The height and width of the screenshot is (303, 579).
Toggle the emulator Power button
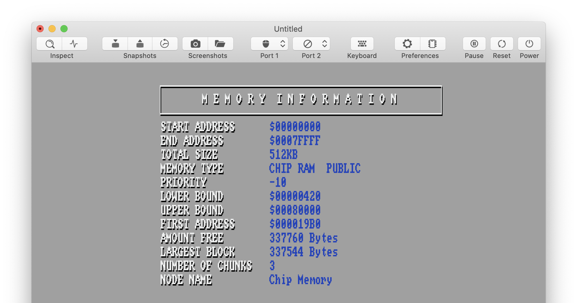click(529, 44)
